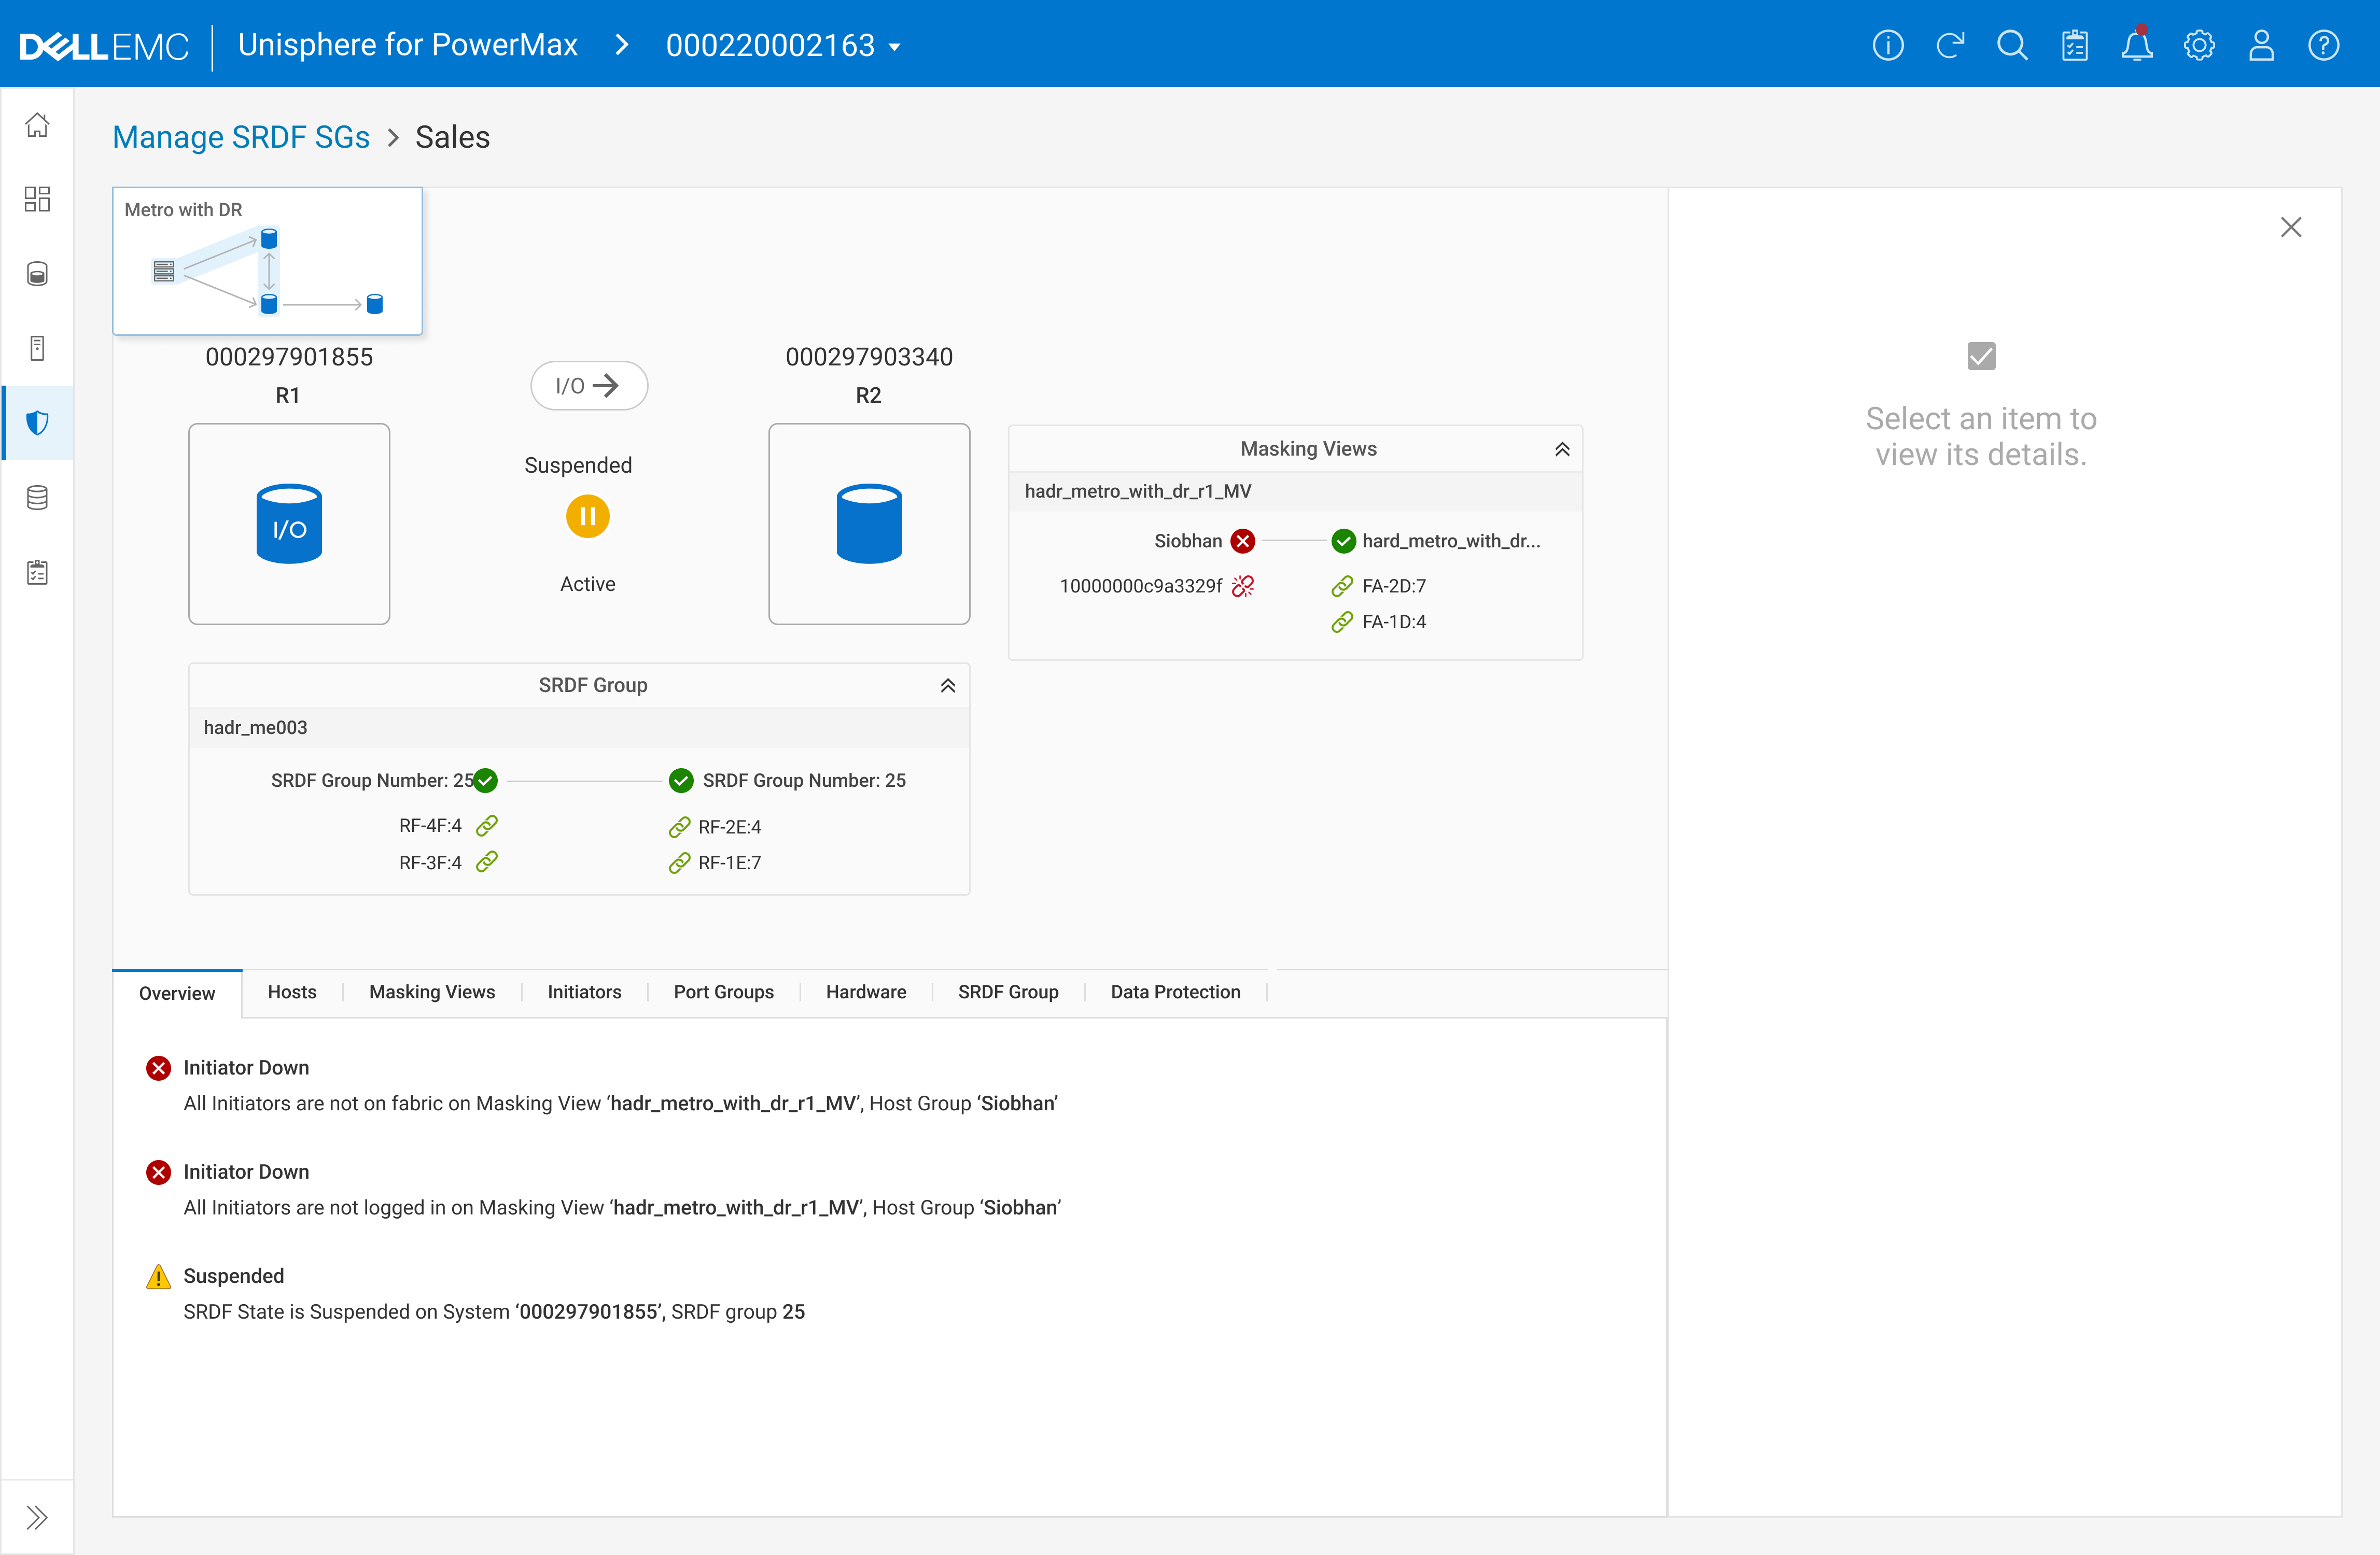This screenshot has width=2380, height=1555.
Task: Click the Metro with DR topology thumbnail
Action: (267, 262)
